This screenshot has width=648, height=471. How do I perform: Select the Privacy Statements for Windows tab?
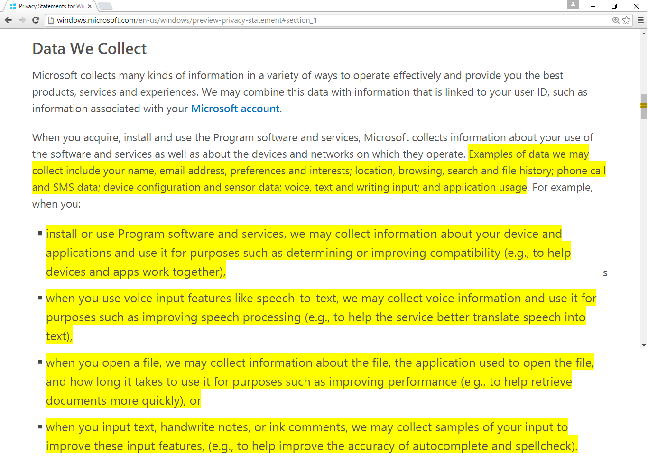[49, 6]
